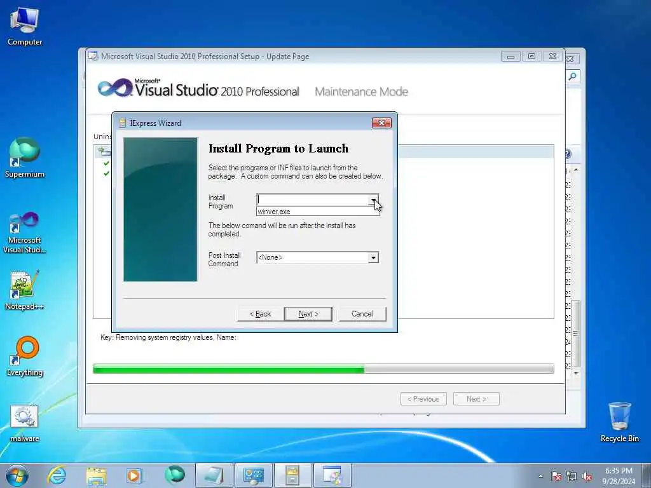Click scrollbar down arrow in background window
Image resolution: width=651 pixels, height=488 pixels.
coord(576,373)
